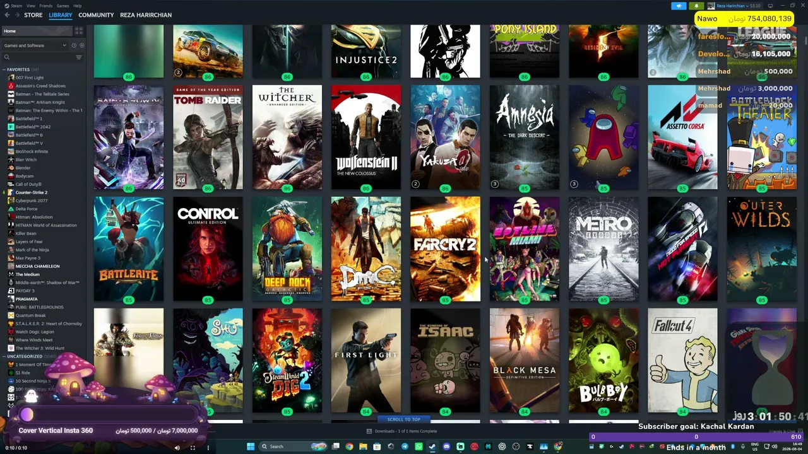Open the Black Mesa cover
This screenshot has height=454, width=808.
(525, 361)
